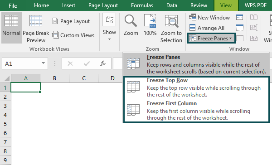Switch to Page Layout view
The image size is (272, 165).
pyautogui.click(x=71, y=21)
